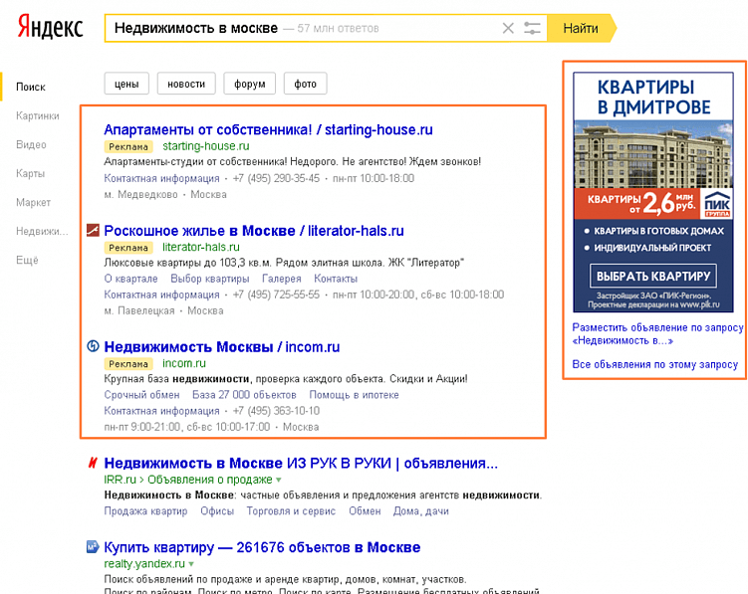Clear the search query with the X icon
Image resolution: width=748 pixels, height=594 pixels.
click(x=508, y=28)
